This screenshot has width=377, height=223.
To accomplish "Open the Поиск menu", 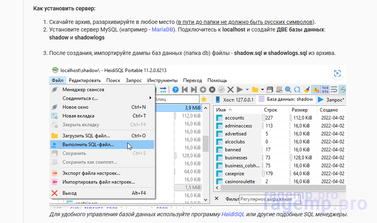I will [x=113, y=80].
